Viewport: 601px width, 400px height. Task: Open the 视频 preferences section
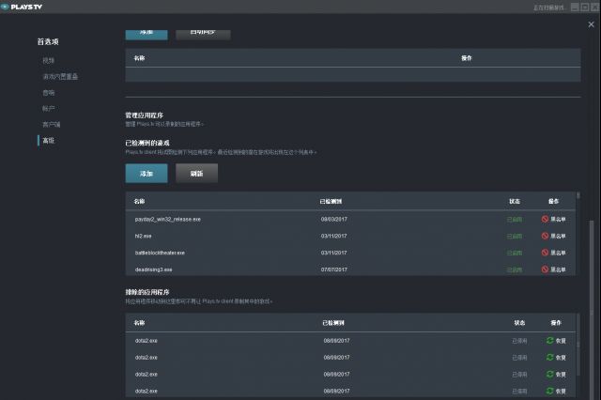[48, 60]
